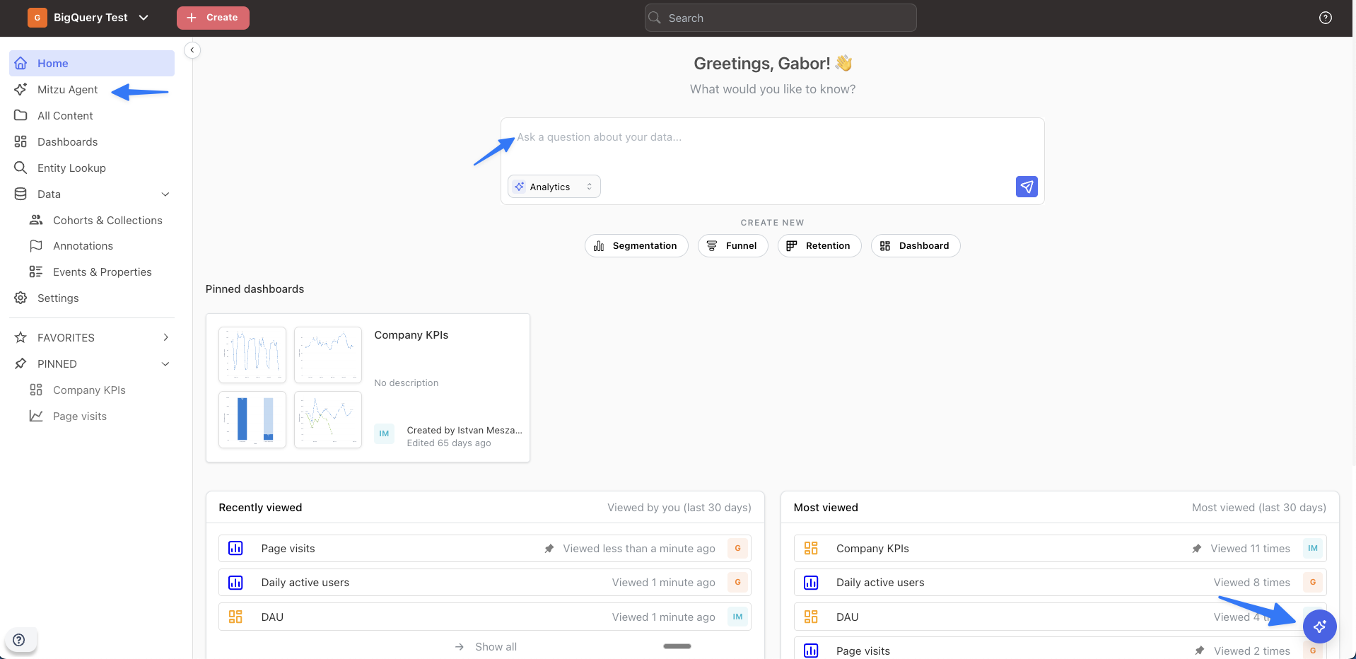Go to Dashboards in the sidebar
This screenshot has width=1356, height=659.
click(67, 142)
